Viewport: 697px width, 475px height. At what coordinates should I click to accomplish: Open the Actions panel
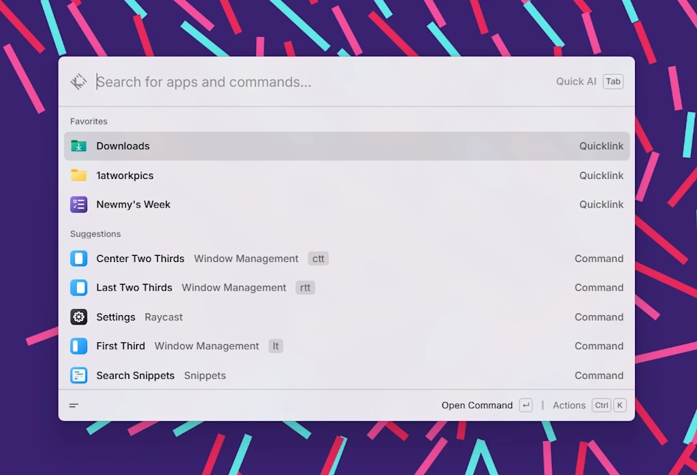tap(569, 405)
